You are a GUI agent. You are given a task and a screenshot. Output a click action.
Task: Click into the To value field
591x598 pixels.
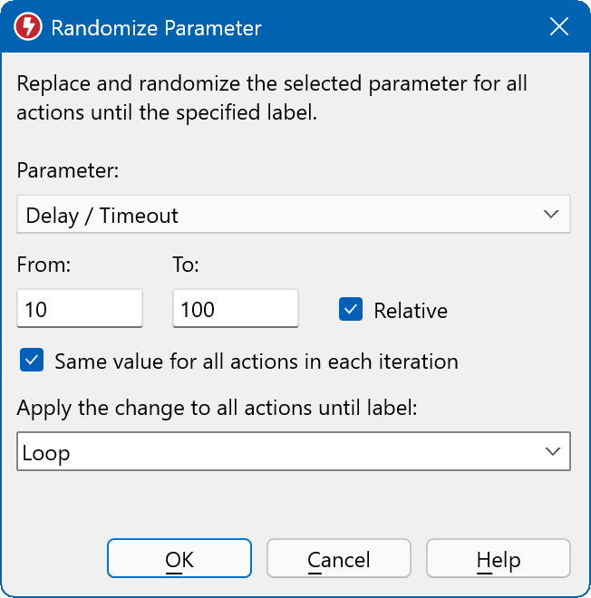[x=235, y=309]
